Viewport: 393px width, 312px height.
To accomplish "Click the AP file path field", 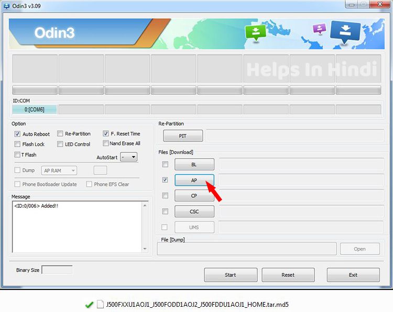I will pos(301,180).
